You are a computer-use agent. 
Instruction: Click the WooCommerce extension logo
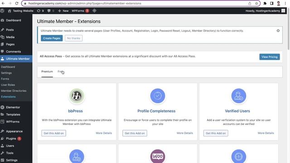click(x=158, y=156)
